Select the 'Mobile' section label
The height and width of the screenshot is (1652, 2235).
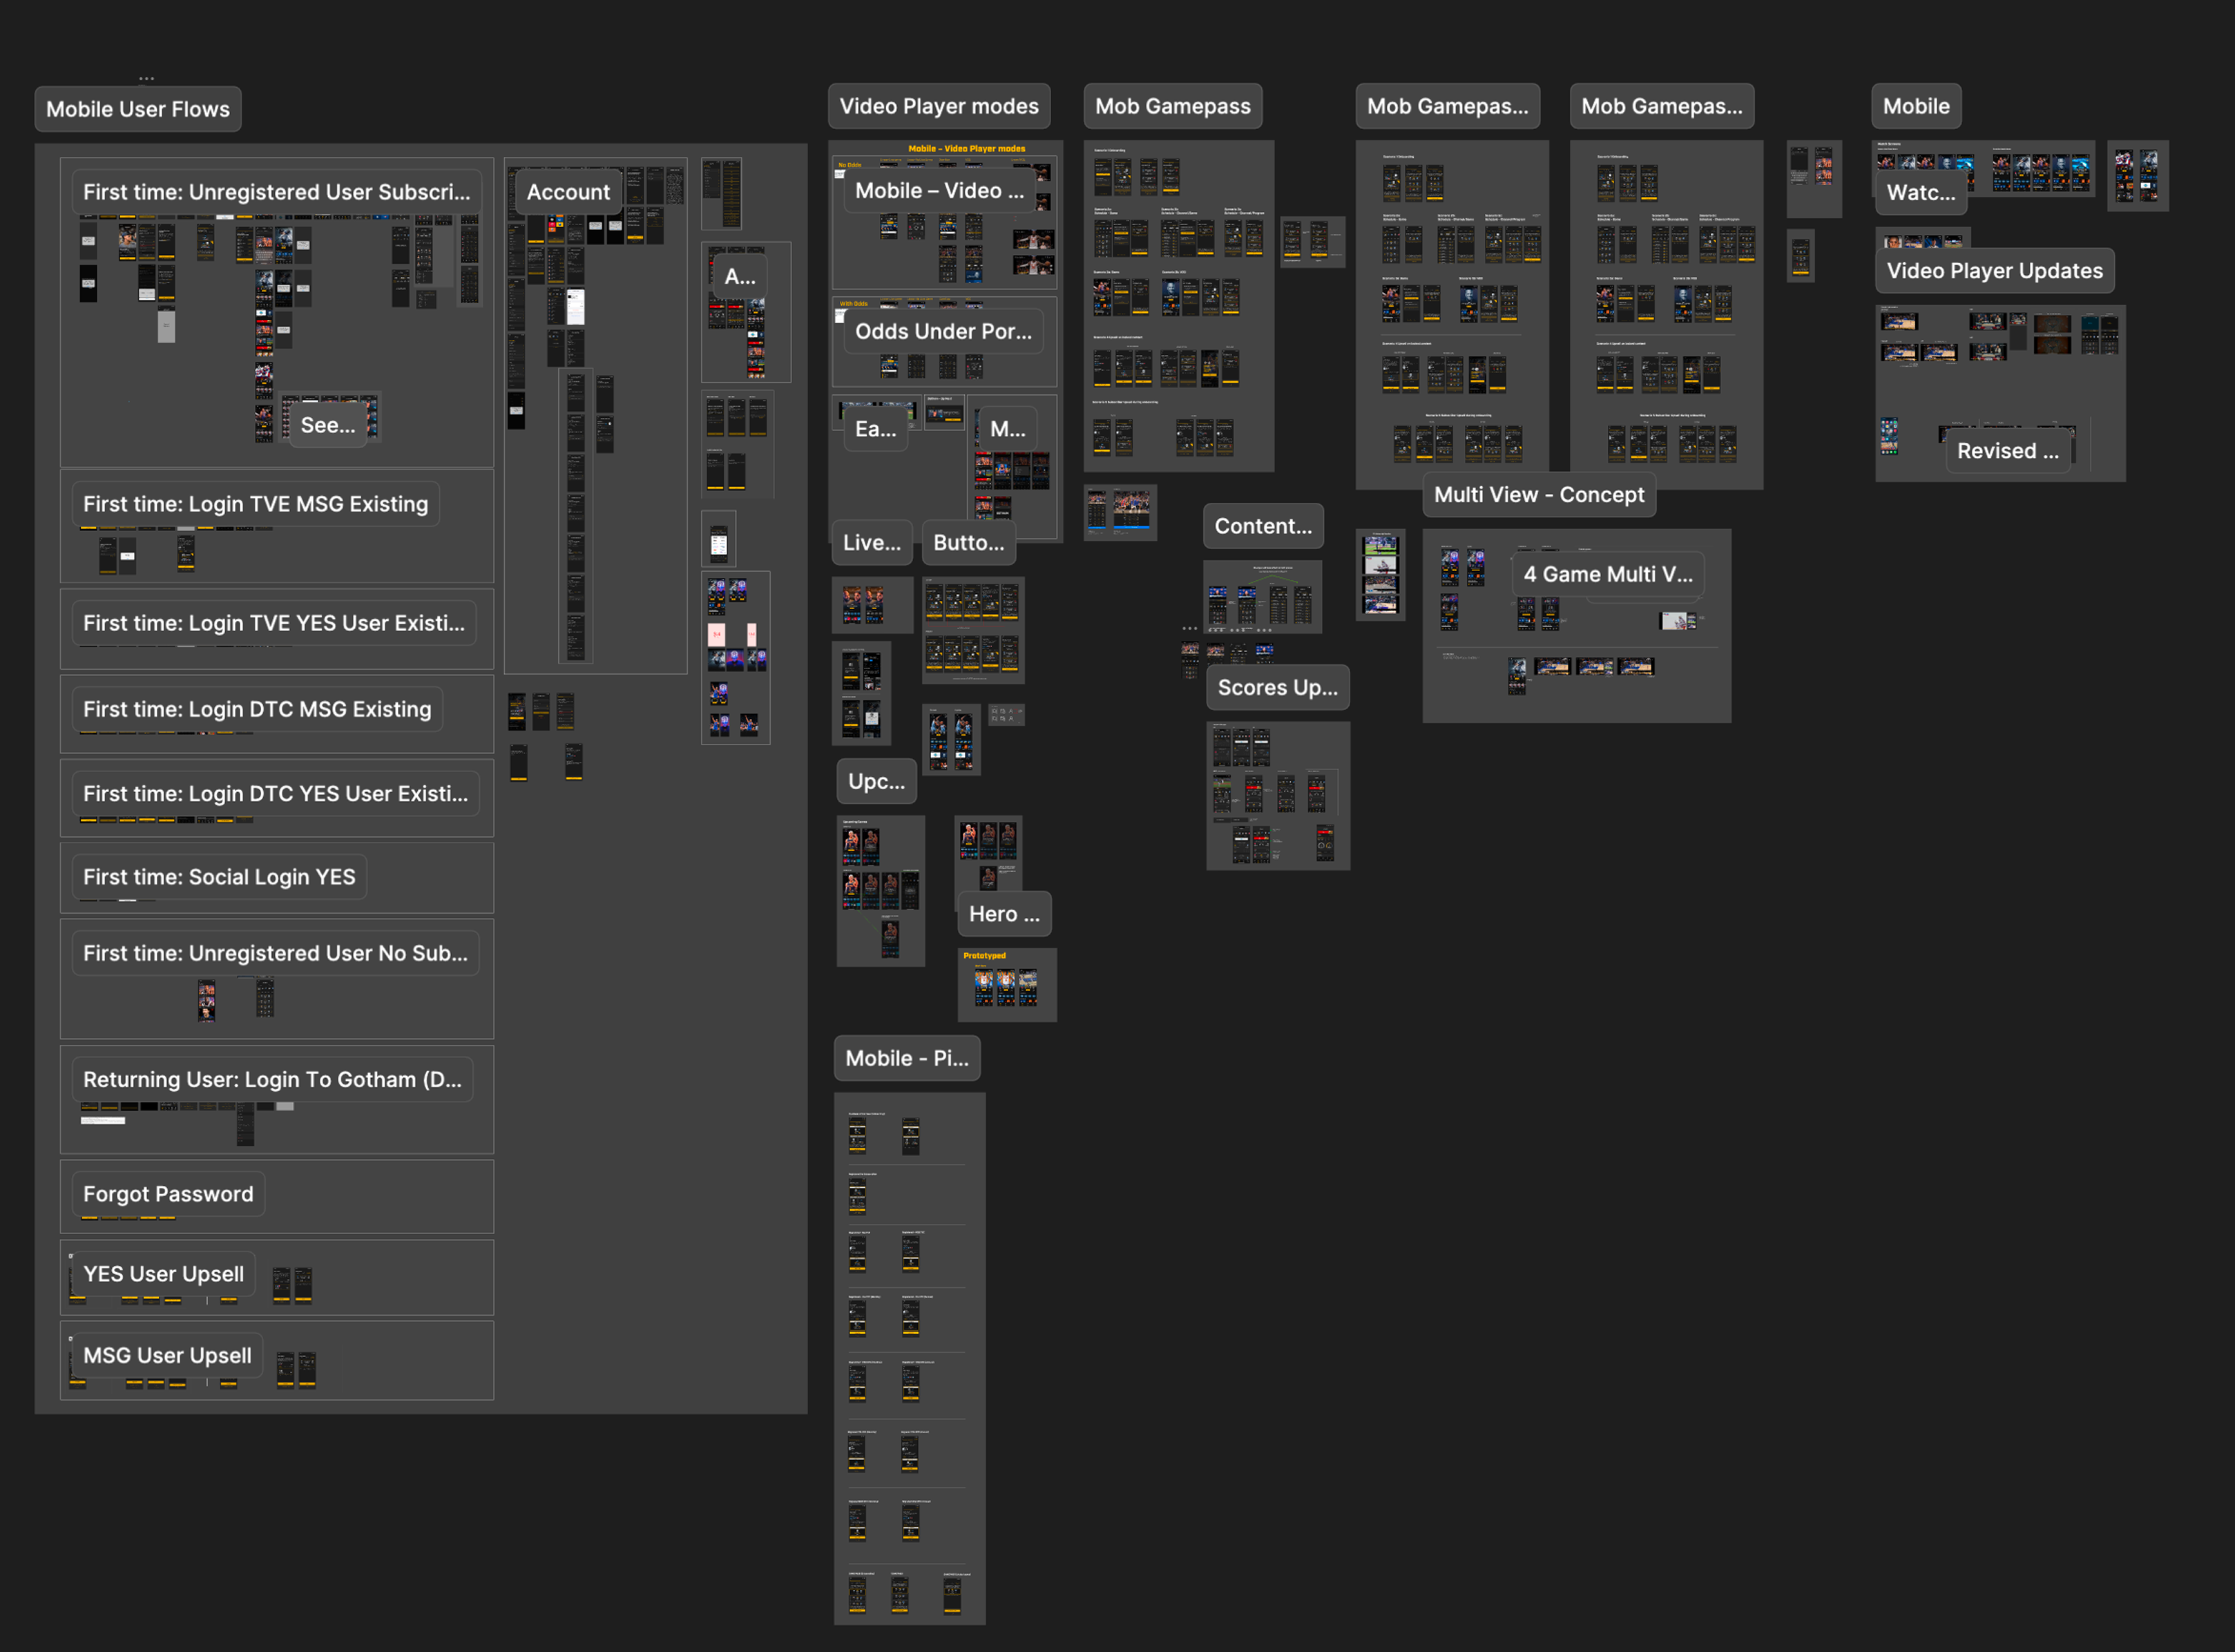1916,106
